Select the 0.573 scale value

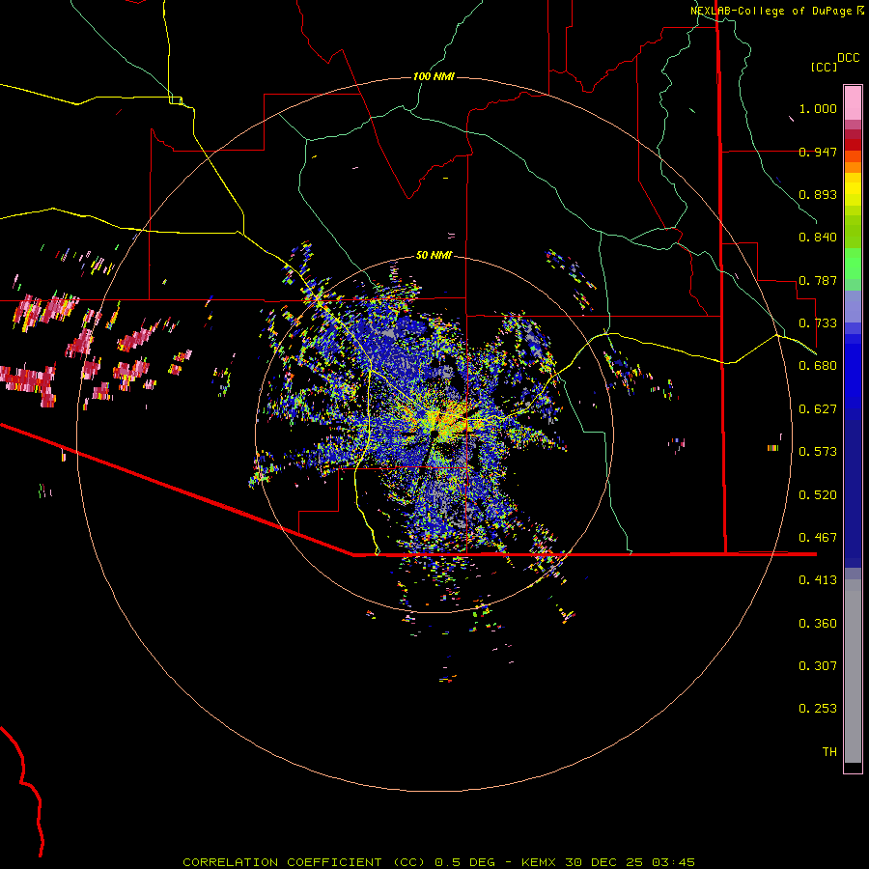818,452
